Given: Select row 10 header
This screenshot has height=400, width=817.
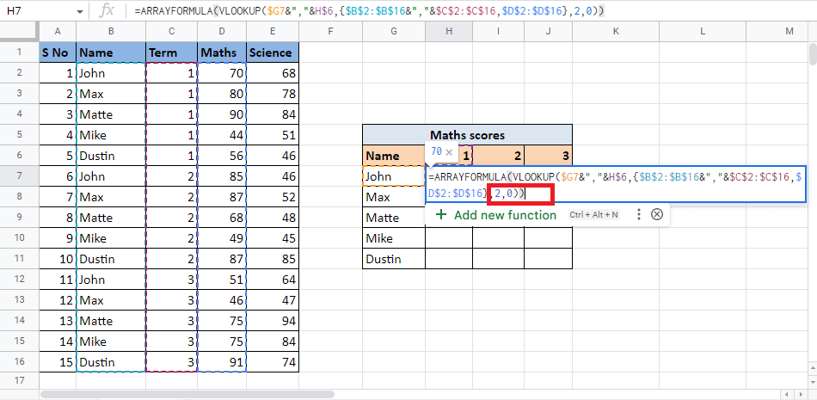Looking at the screenshot, I should [x=19, y=259].
